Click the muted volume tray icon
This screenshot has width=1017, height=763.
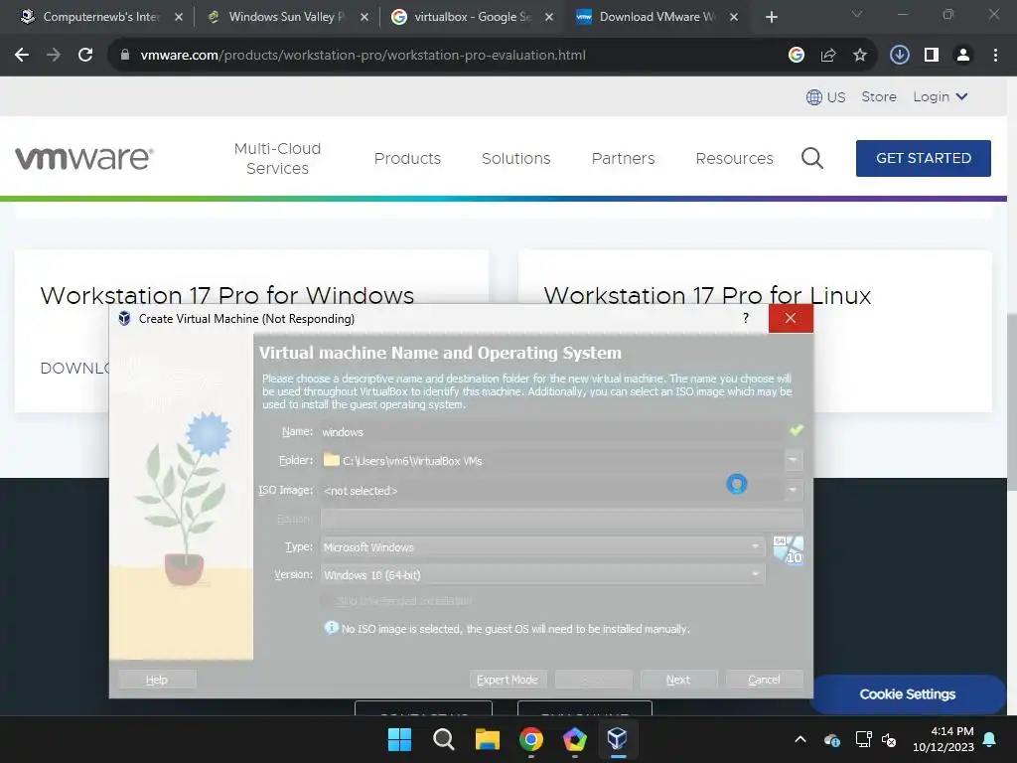click(889, 739)
